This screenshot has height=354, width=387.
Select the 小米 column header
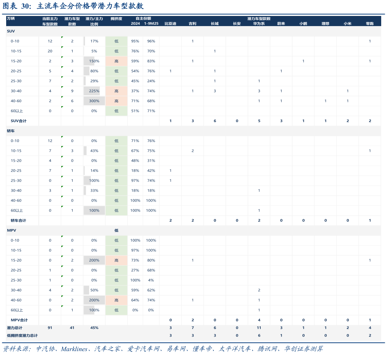[x=347, y=24]
